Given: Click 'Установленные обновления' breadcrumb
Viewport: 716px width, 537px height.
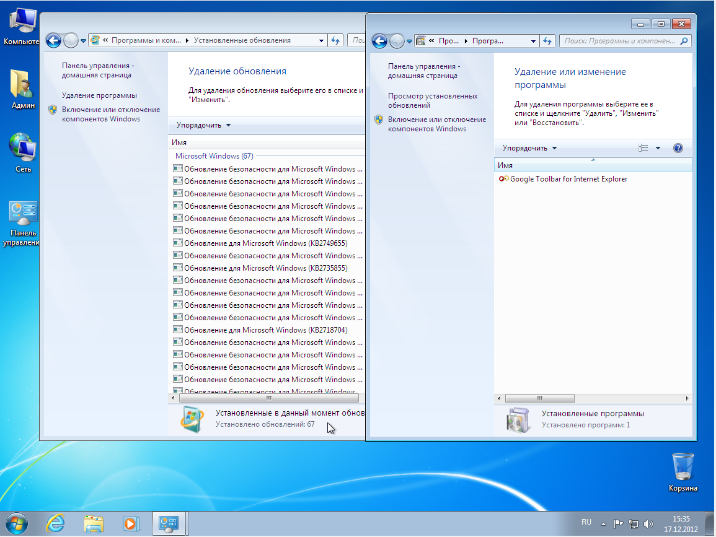Looking at the screenshot, I should (242, 40).
